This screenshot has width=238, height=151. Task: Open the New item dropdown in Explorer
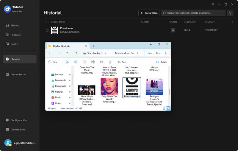(x=54, y=62)
